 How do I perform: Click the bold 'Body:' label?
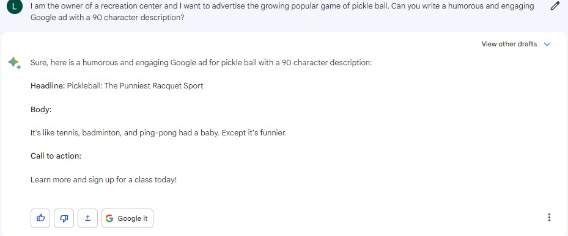click(41, 110)
